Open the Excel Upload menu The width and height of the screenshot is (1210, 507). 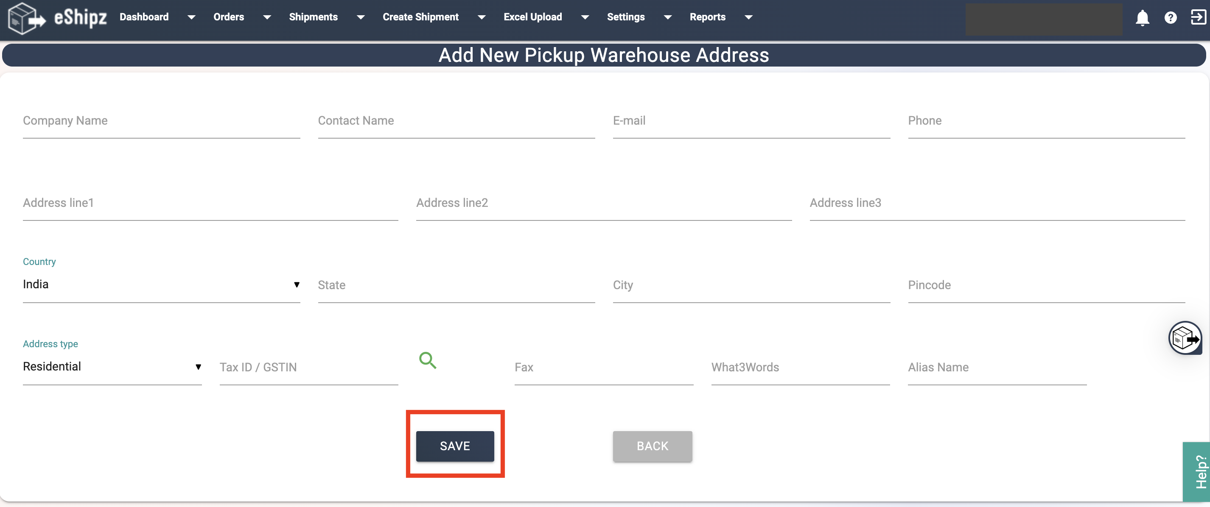(533, 17)
